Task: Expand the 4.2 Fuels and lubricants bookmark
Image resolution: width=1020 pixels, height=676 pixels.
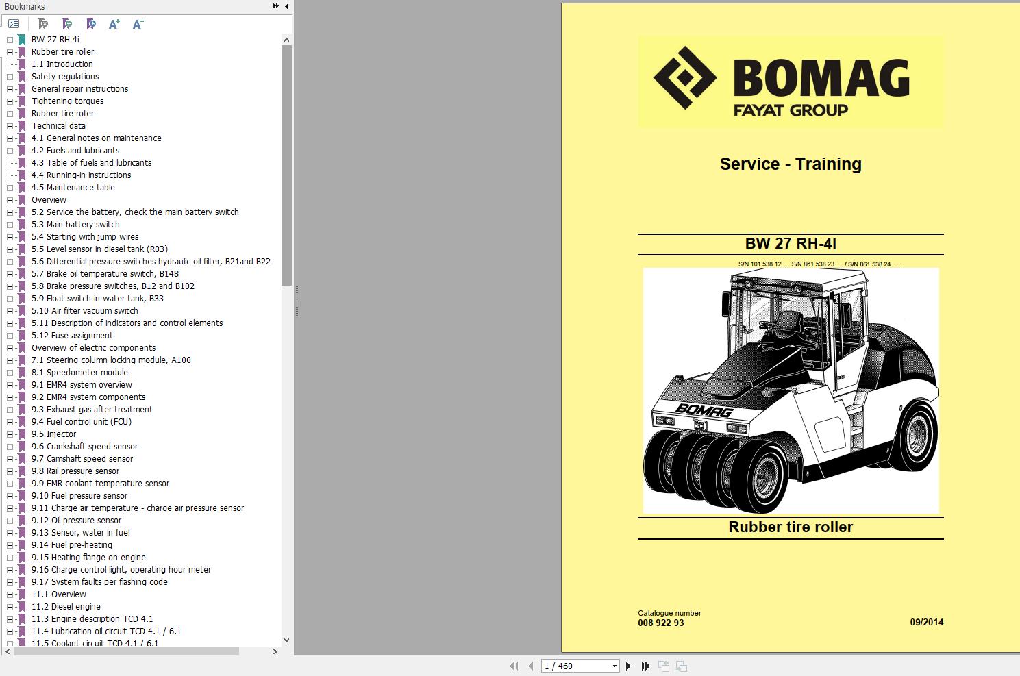Action: click(10, 151)
